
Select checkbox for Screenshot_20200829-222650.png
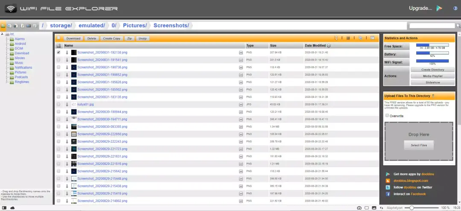58,134
